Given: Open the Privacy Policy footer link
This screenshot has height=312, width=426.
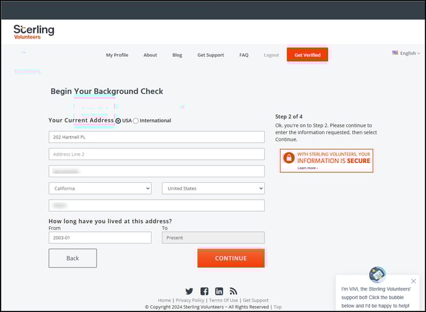Looking at the screenshot, I should (190, 300).
